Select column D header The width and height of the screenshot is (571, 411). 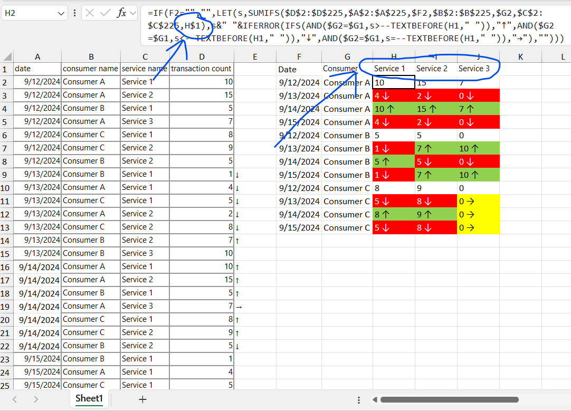202,56
